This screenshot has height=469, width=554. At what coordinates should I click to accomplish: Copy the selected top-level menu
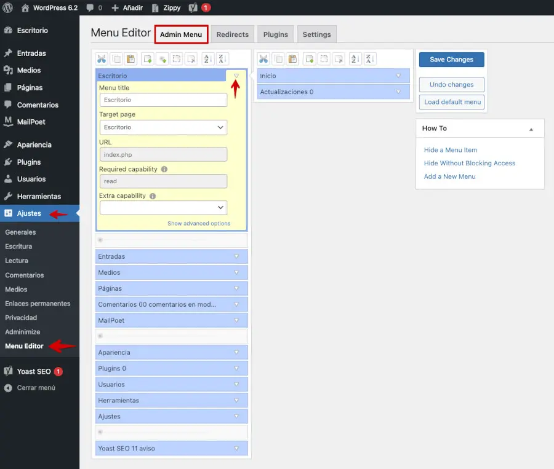116,59
